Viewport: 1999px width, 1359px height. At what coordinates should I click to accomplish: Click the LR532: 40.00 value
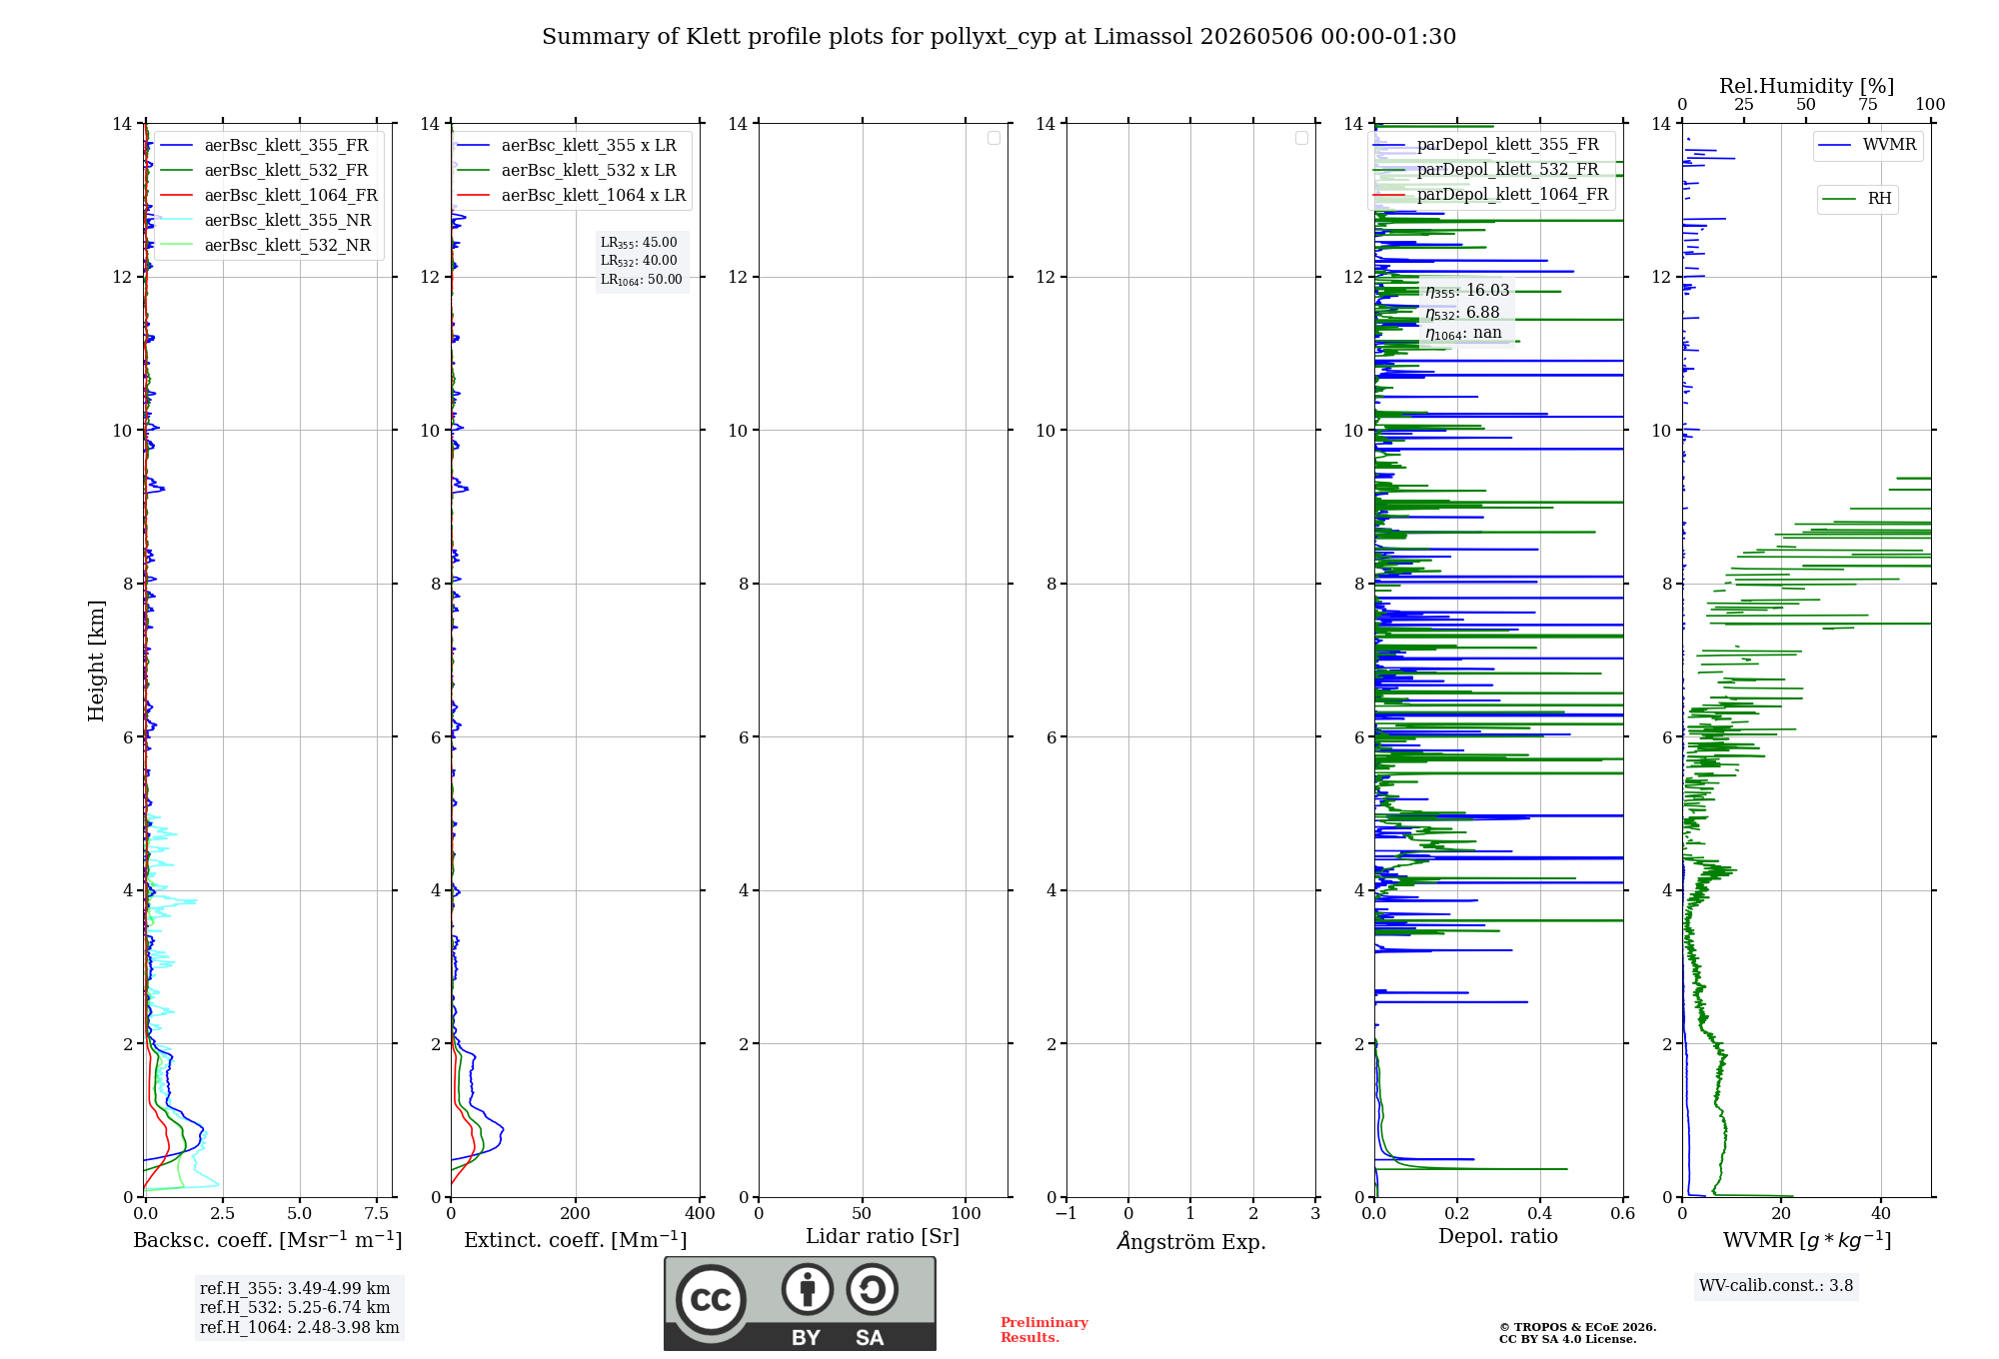[639, 261]
